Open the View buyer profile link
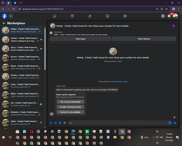The width and height of the screenshot is (182, 146). click(x=121, y=81)
